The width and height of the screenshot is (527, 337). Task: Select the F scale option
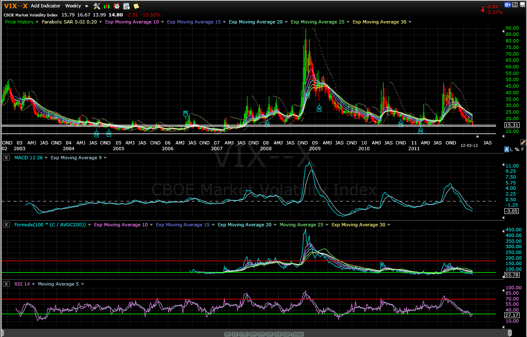point(522,149)
